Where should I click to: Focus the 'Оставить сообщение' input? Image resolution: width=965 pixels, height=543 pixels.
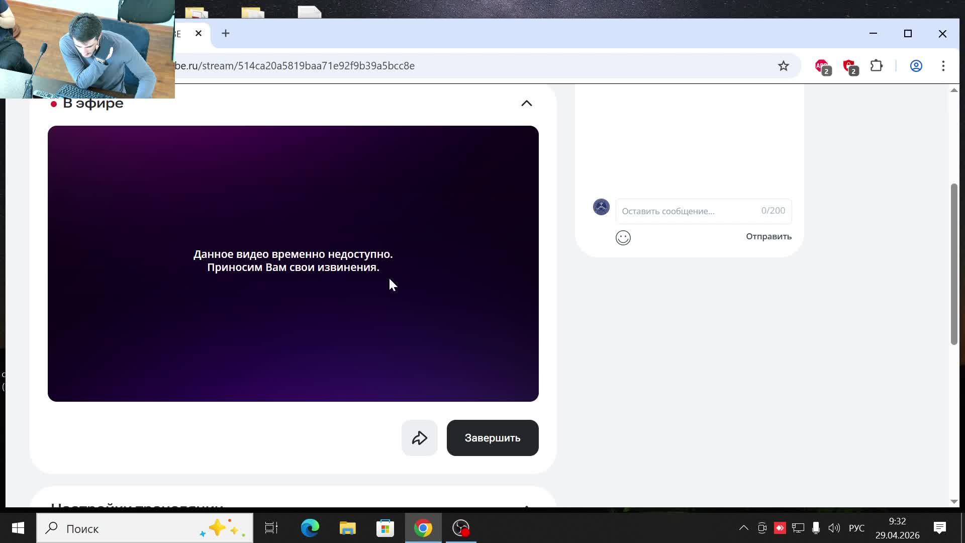(687, 211)
